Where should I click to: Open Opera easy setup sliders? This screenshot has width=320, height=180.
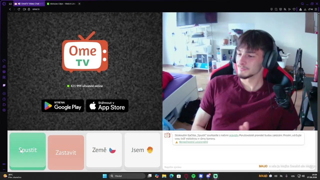click(316, 9)
